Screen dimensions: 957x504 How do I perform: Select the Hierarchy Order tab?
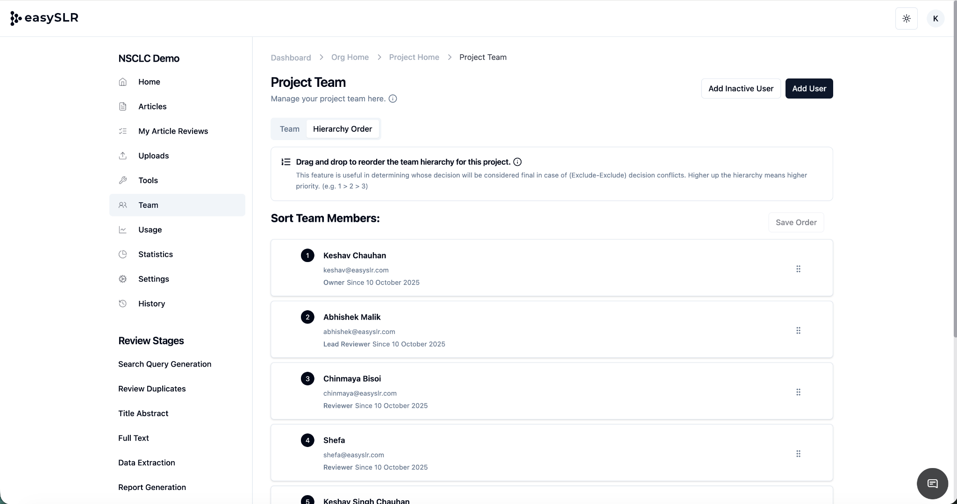343,129
